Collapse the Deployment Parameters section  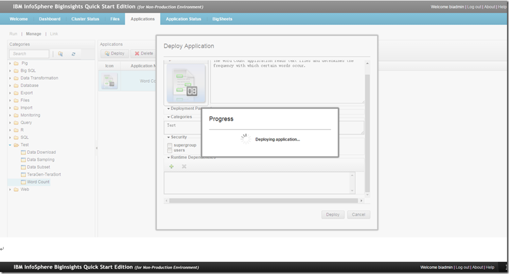tap(168, 109)
